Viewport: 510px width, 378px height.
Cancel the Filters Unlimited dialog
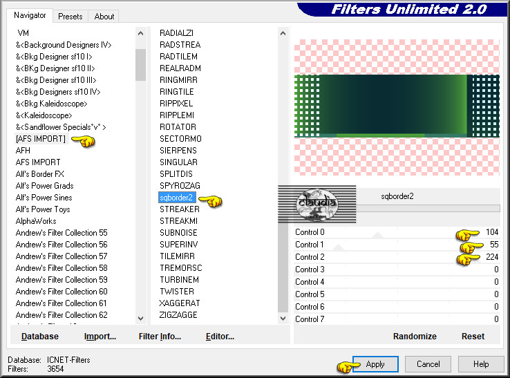click(428, 364)
